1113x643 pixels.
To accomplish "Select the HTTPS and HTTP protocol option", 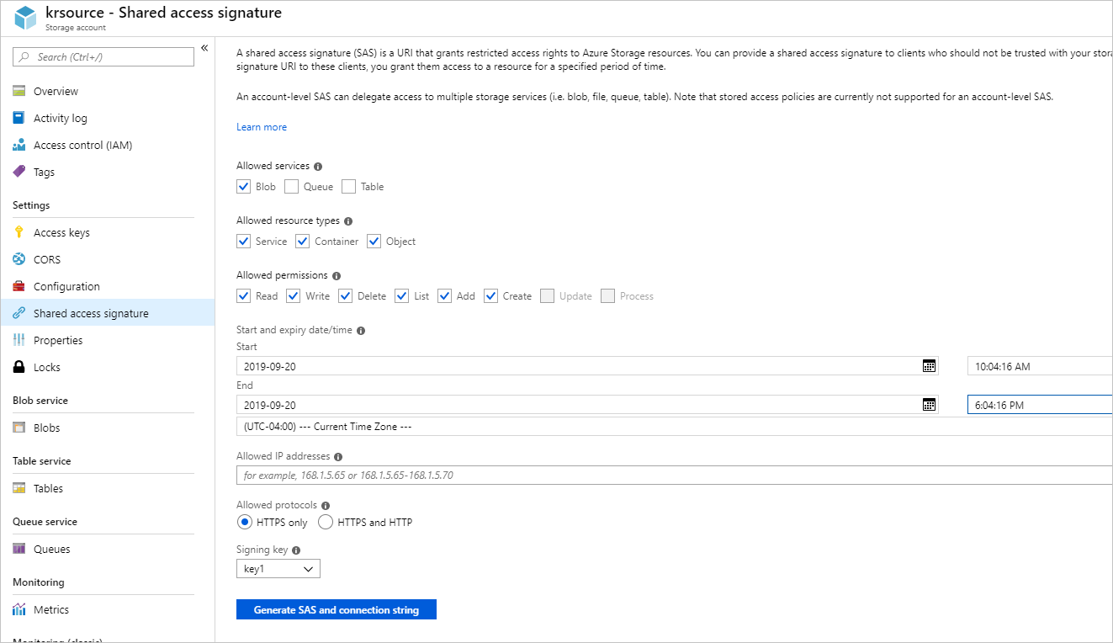I will point(326,522).
